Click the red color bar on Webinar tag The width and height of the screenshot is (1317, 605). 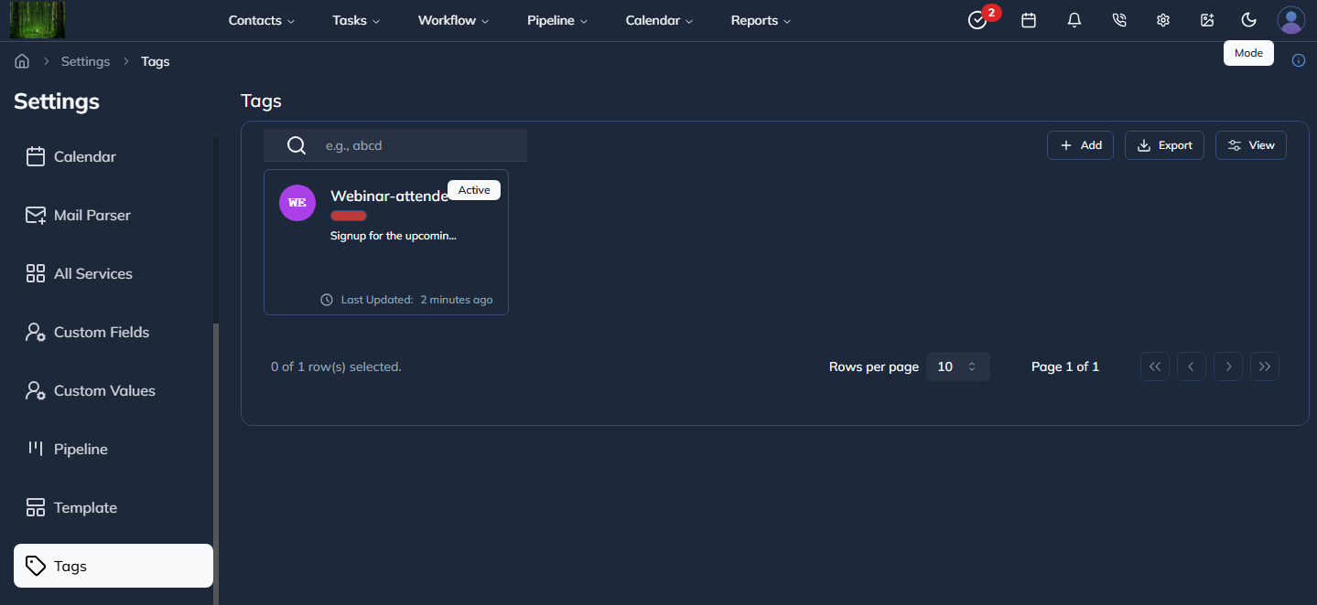pyautogui.click(x=349, y=216)
